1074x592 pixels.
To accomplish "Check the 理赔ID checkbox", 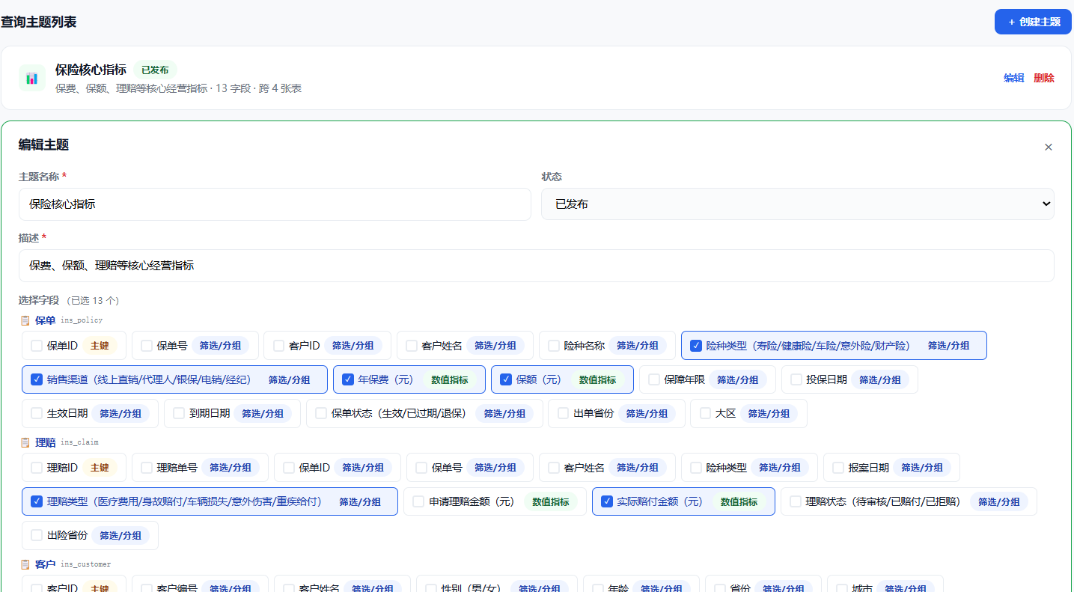I will (37, 468).
